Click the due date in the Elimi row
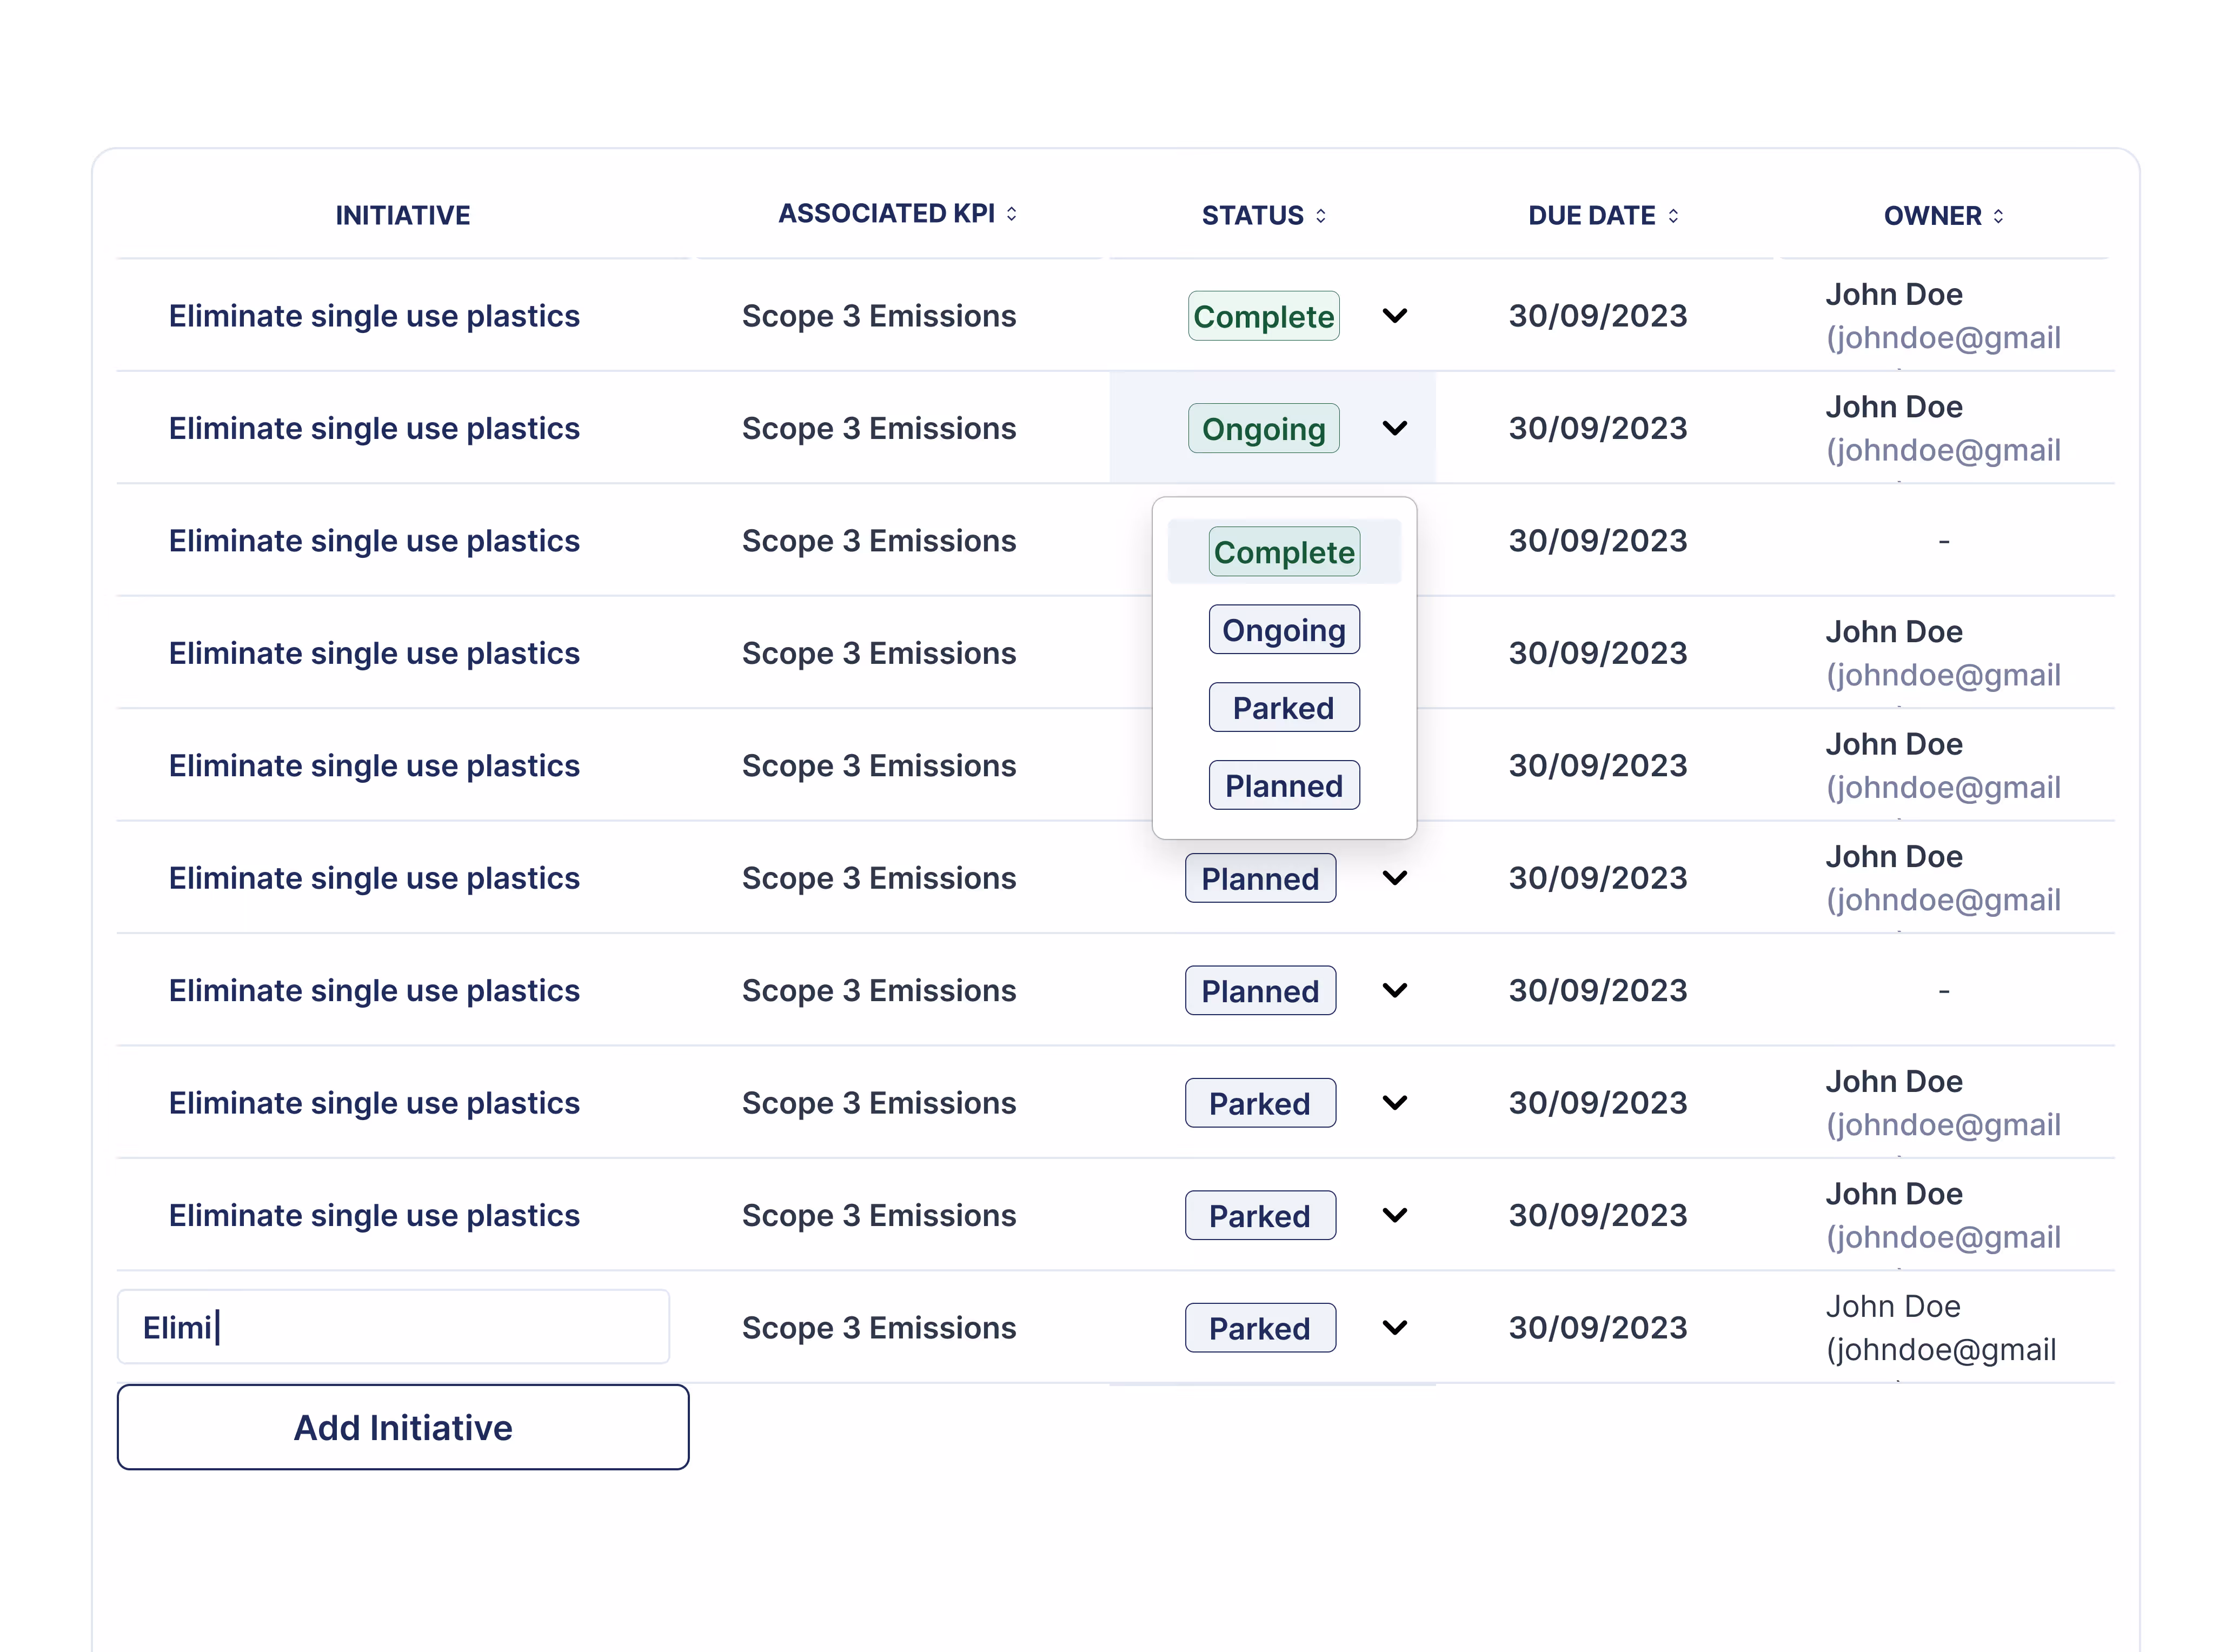The image size is (2232, 1652). [1598, 1328]
